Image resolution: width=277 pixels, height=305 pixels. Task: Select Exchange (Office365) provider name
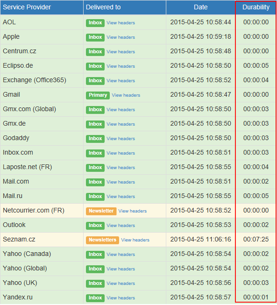(x=35, y=80)
